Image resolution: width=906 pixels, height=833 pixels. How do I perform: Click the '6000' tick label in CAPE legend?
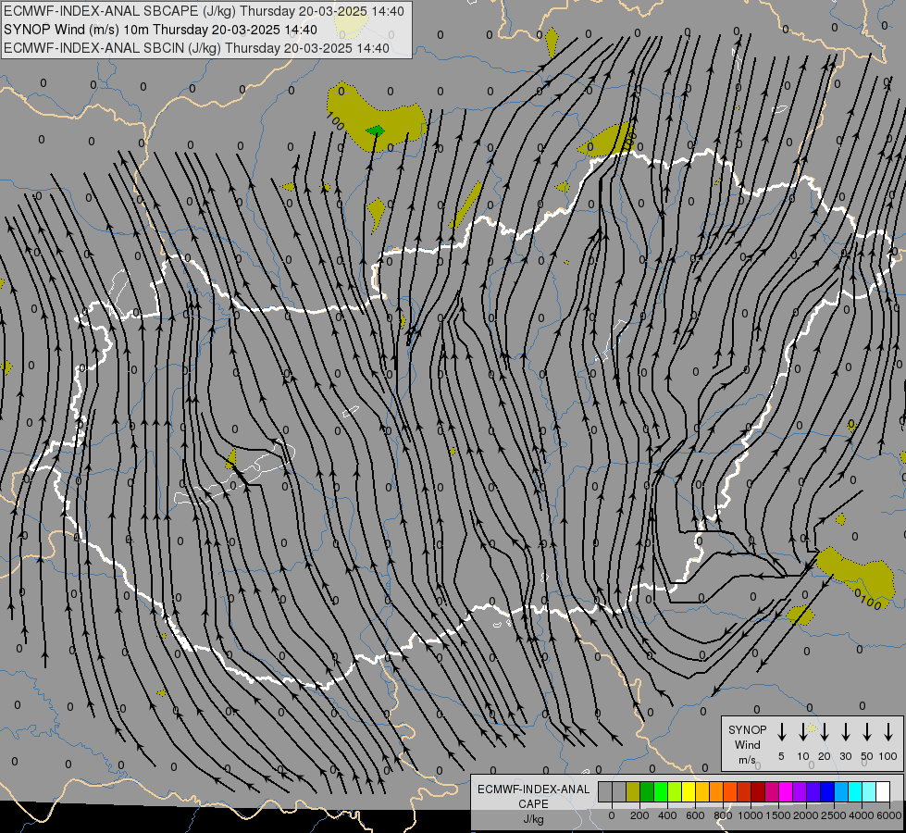tap(888, 815)
